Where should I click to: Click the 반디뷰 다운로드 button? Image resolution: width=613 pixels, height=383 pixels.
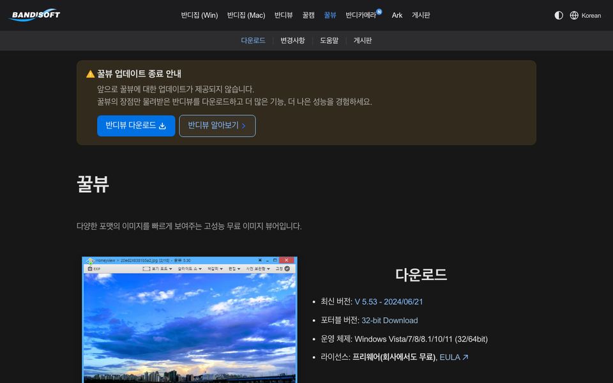(x=136, y=126)
